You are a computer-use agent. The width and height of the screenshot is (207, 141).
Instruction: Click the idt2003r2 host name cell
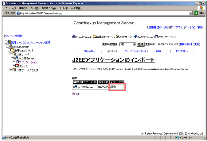[x=103, y=87]
